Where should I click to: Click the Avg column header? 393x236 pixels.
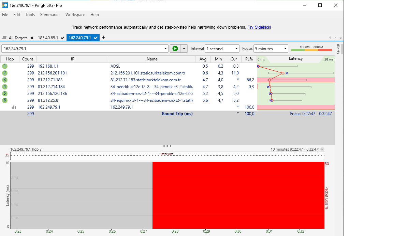tap(203, 59)
